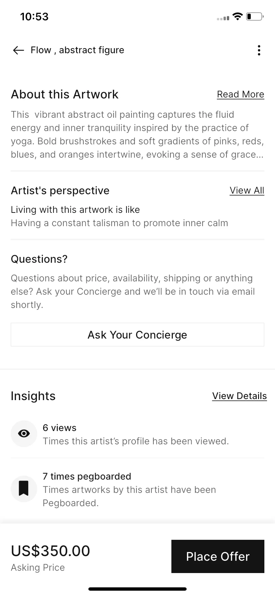This screenshot has height=596, width=275.
Task: Open the three-dot more options menu
Action: (x=259, y=50)
